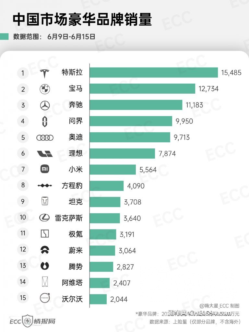Click the AITO 问界 logo

click(44, 122)
